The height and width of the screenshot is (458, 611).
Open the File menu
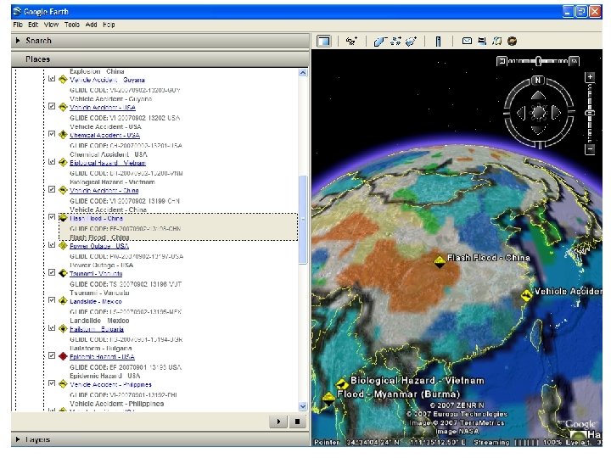pyautogui.click(x=18, y=25)
